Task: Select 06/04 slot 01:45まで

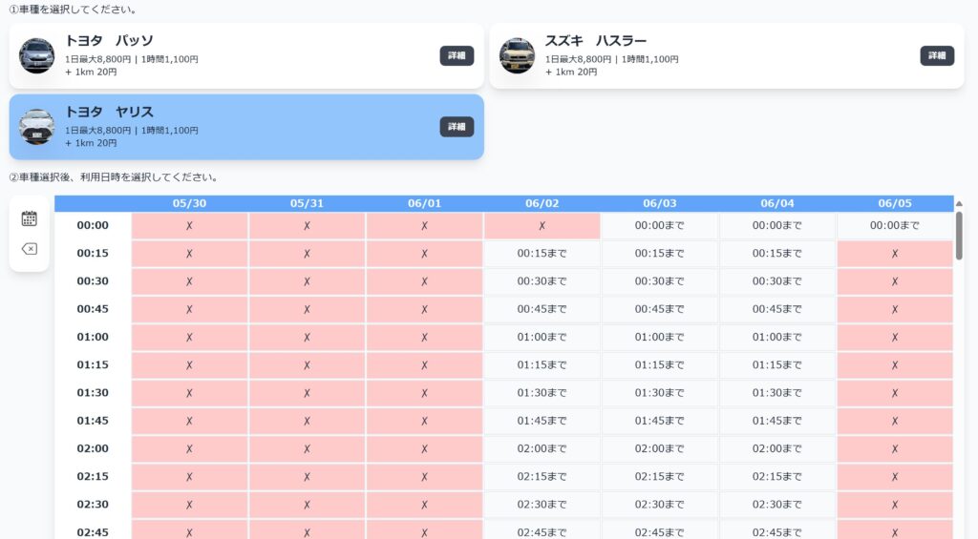Action: 777,422
